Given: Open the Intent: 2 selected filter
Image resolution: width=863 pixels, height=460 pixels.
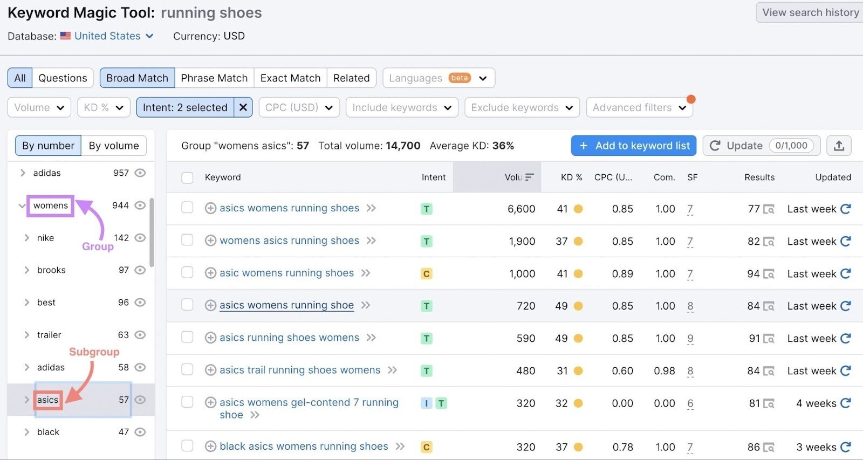Looking at the screenshot, I should 185,107.
